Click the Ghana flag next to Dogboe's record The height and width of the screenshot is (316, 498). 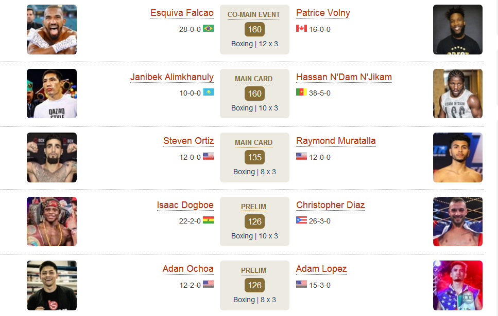coord(209,220)
